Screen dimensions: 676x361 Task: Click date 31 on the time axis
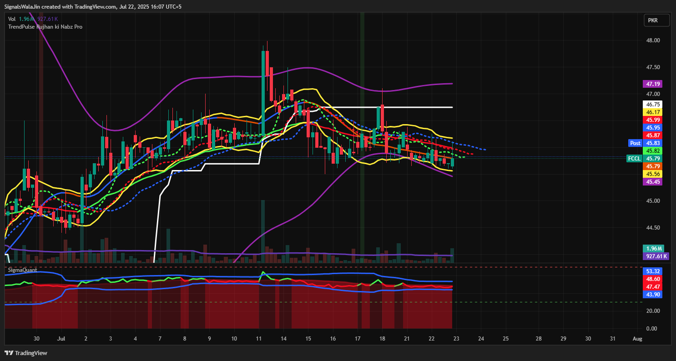(x=612, y=339)
